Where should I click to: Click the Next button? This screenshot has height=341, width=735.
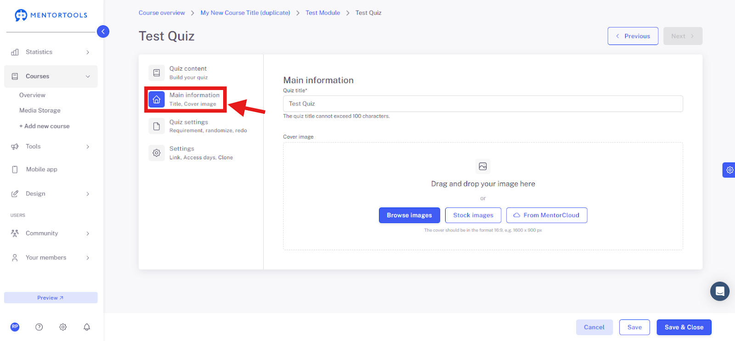point(683,36)
